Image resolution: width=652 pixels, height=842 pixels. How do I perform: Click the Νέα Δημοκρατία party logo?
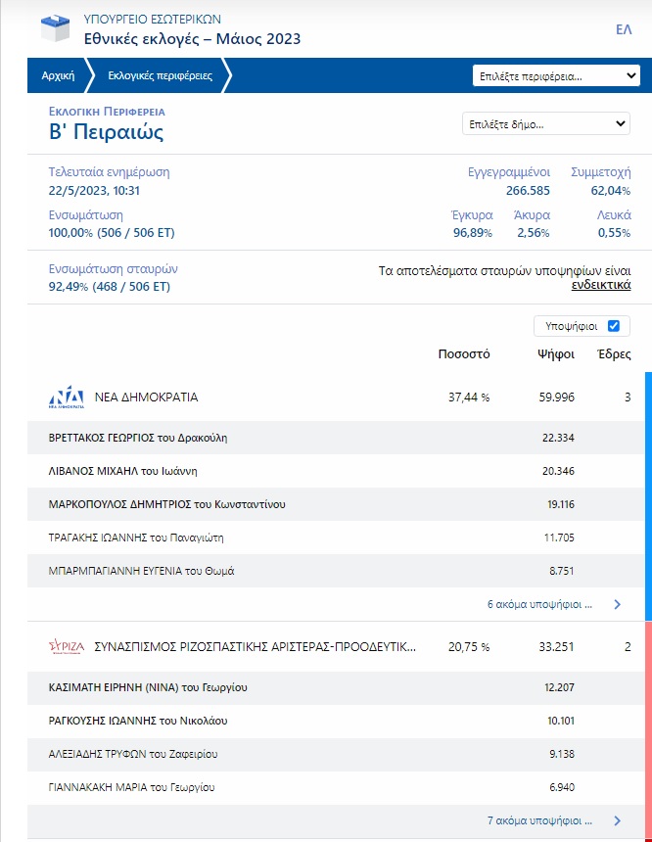67,398
